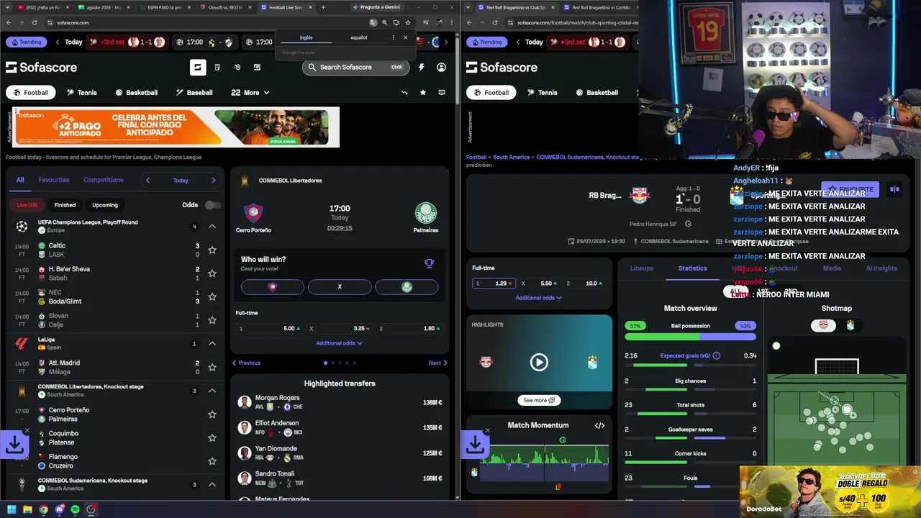Screen dimensions: 921x518
Task: Filter matches by Upcoming
Action: tap(105, 205)
